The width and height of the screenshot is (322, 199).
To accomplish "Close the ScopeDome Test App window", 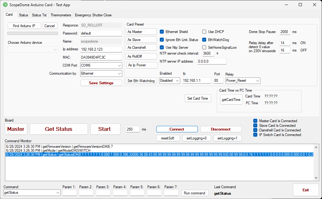I will point(314,5).
